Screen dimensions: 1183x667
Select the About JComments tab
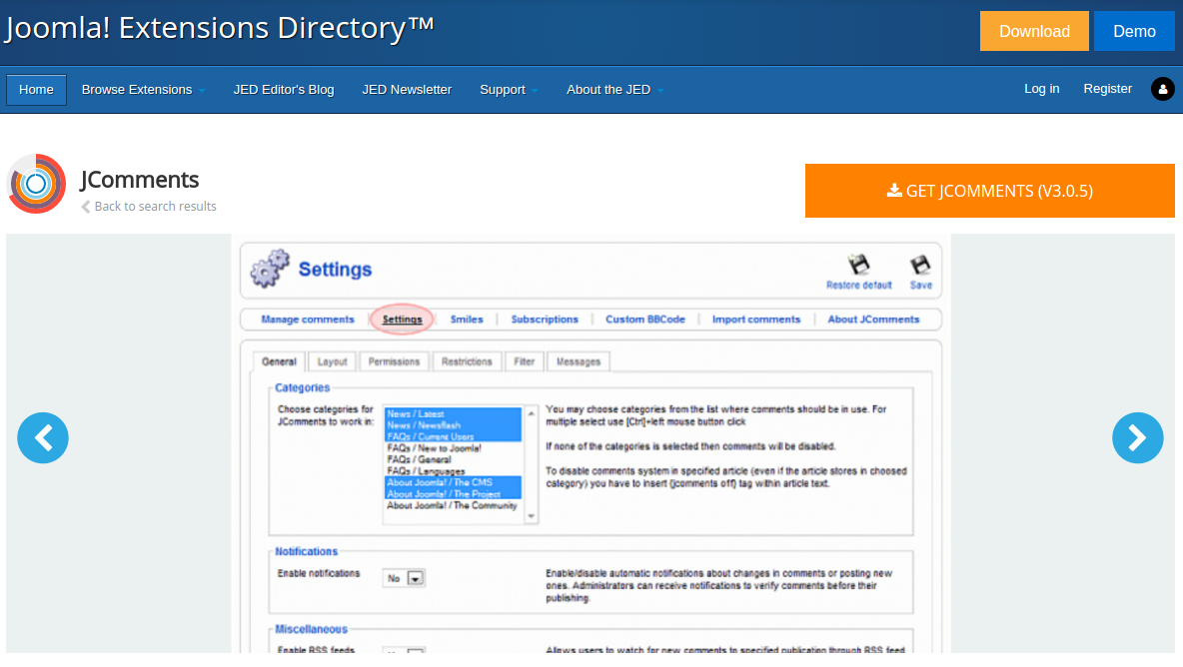[873, 320]
